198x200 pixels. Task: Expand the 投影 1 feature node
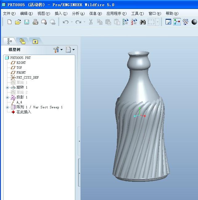(7, 98)
